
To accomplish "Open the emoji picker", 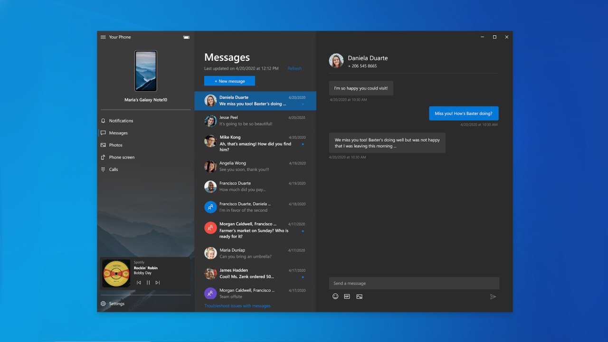I will [335, 296].
